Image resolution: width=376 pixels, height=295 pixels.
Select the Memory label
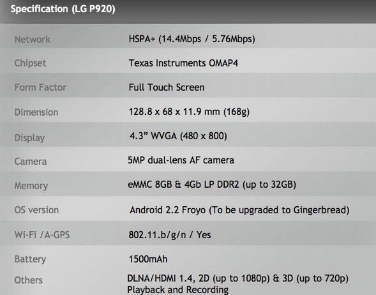pyautogui.click(x=31, y=186)
